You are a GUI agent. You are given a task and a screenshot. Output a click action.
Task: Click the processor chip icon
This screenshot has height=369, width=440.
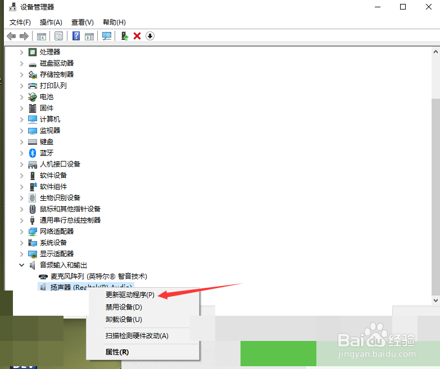pyautogui.click(x=33, y=52)
